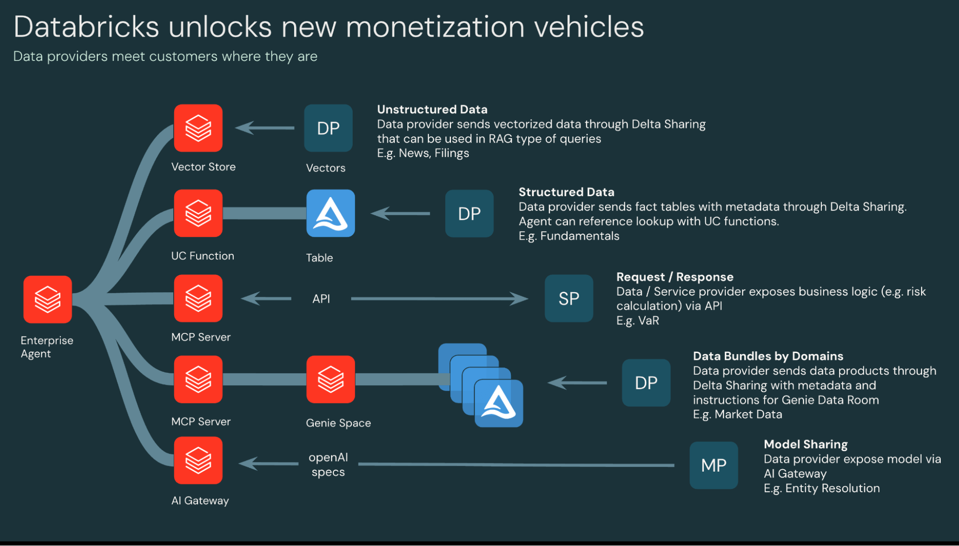The width and height of the screenshot is (959, 546).
Task: Select the blue Delta Table icon
Action: coord(330,213)
